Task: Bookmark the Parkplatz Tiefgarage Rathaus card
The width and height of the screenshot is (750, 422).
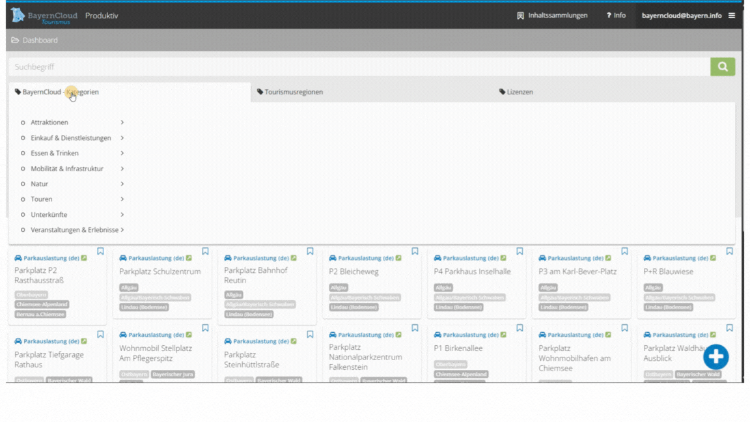Action: (x=100, y=335)
